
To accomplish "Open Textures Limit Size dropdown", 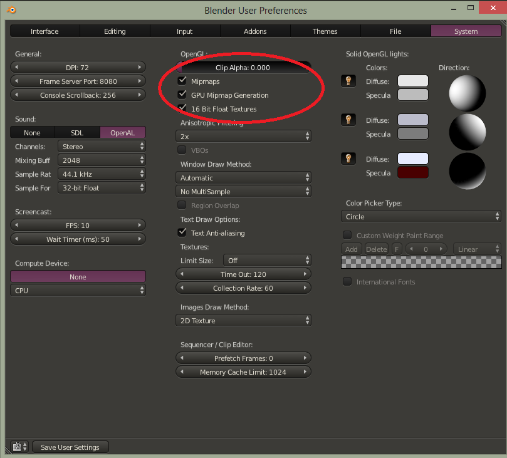I will point(267,261).
